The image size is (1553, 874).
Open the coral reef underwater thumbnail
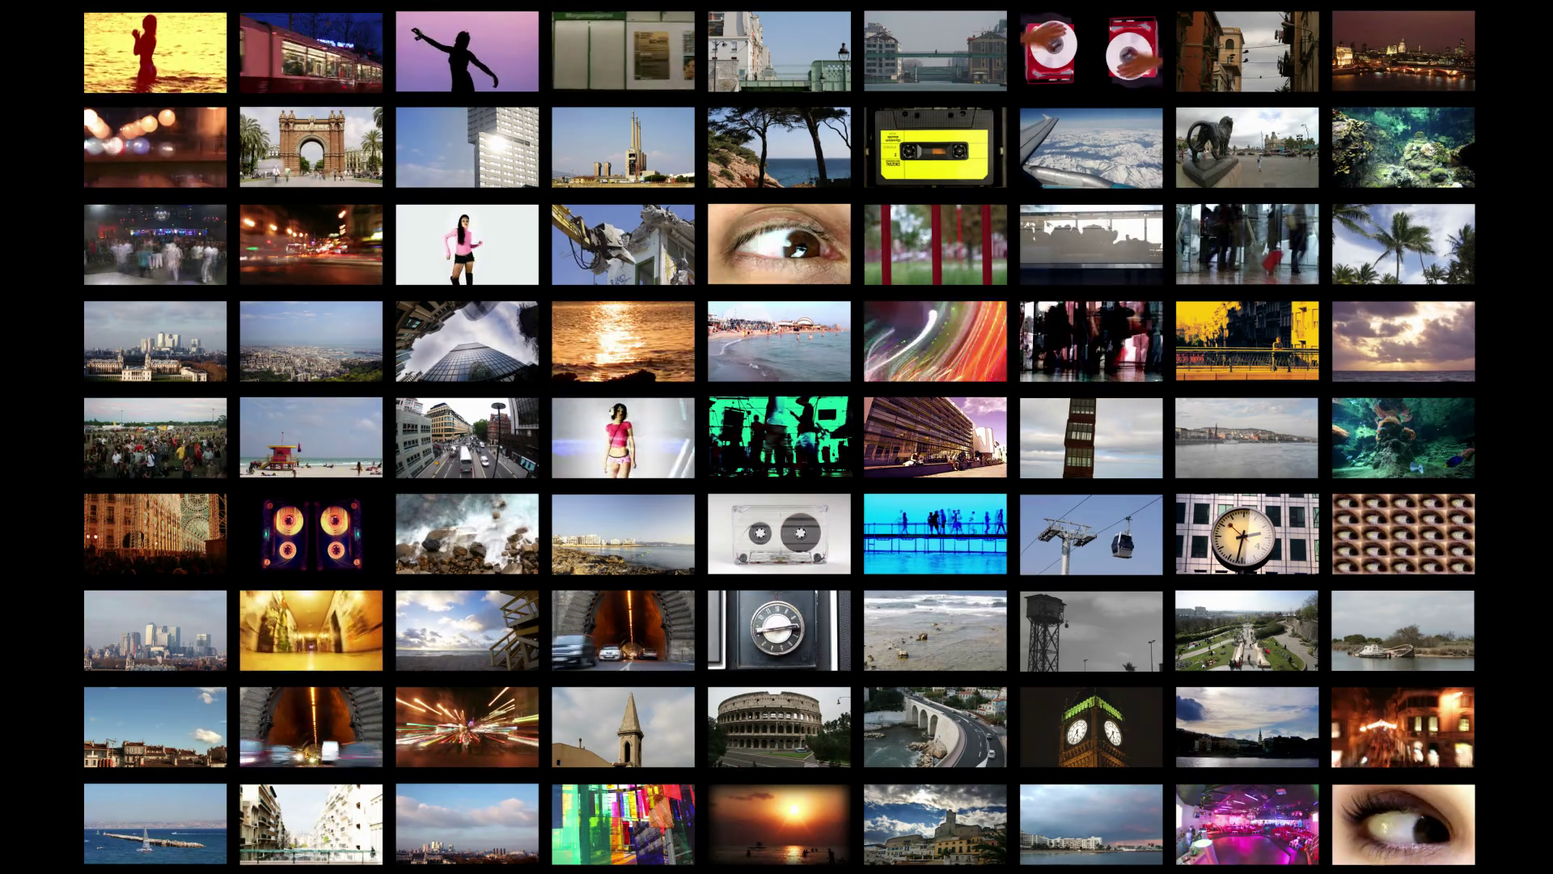pos(1402,147)
